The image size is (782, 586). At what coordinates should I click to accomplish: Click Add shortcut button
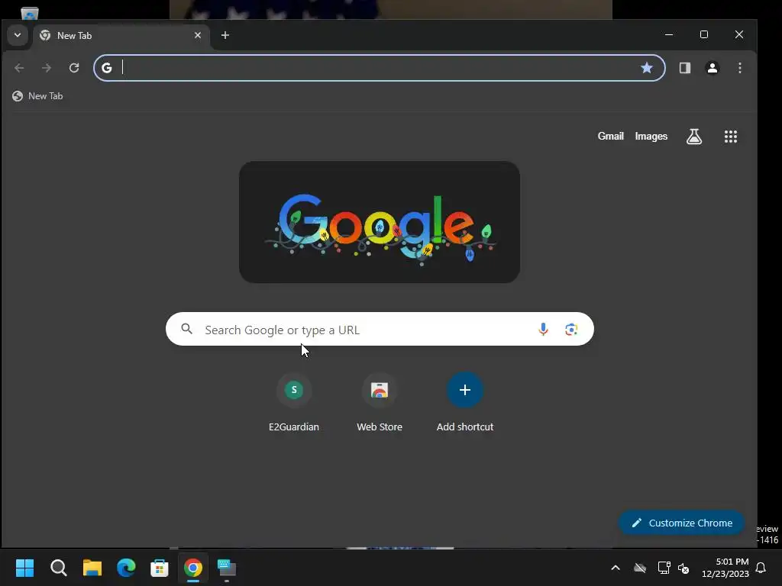pos(465,404)
